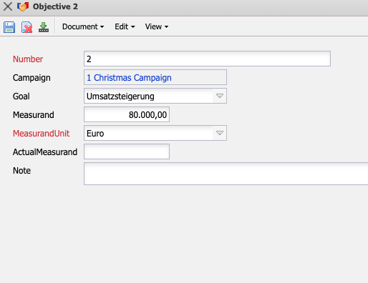Click the blue floppy disk save icon
The width and height of the screenshot is (368, 283).
pyautogui.click(x=9, y=27)
